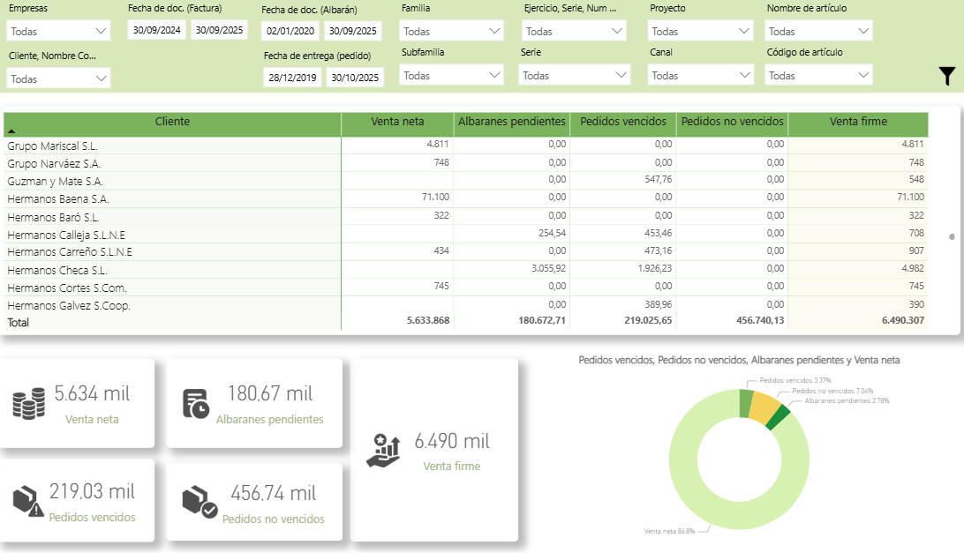The width and height of the screenshot is (964, 553).
Task: Click the black funnel filter icon
Action: [947, 76]
